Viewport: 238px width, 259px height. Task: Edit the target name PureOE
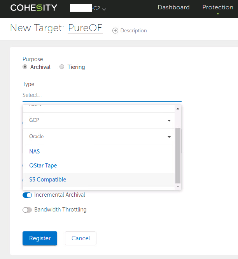(85, 28)
